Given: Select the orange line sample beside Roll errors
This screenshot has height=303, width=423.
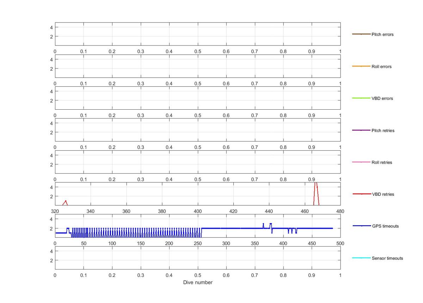Looking at the screenshot, I should pos(361,66).
